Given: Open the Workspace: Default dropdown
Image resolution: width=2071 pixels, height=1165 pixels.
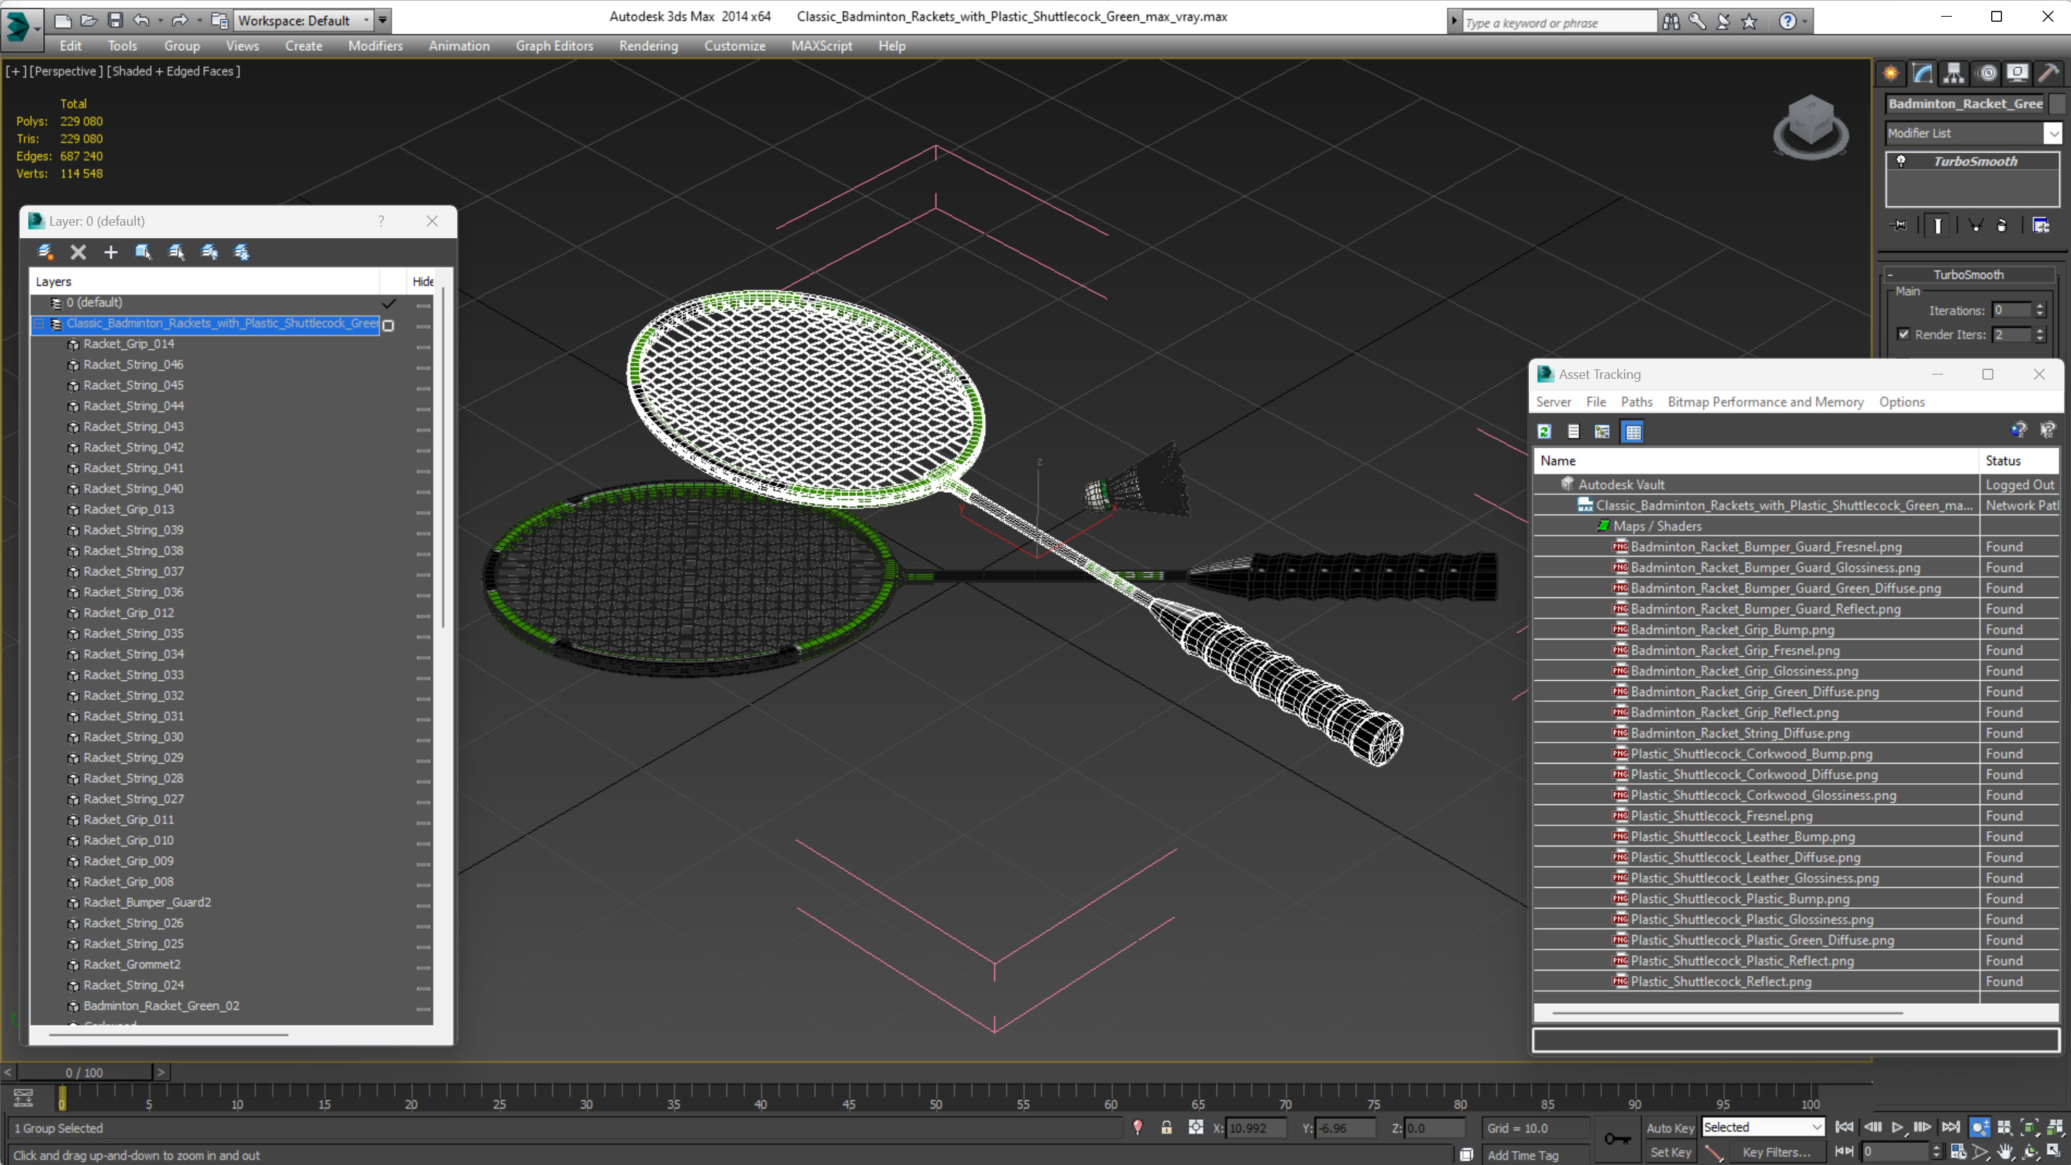Looking at the screenshot, I should point(303,20).
